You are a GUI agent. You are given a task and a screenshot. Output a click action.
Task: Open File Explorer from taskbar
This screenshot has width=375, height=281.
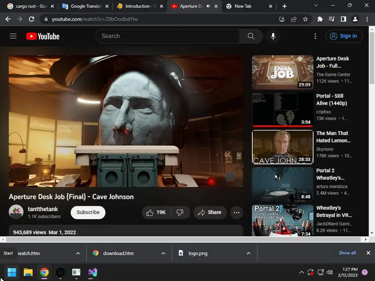click(28, 272)
